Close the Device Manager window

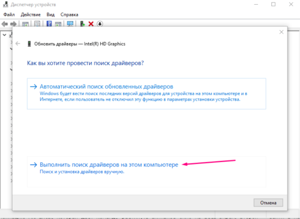point(291,4)
